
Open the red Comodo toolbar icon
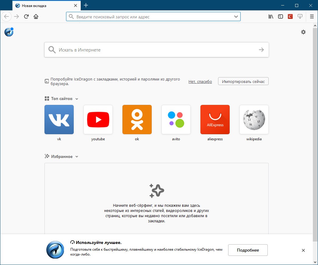(290, 16)
